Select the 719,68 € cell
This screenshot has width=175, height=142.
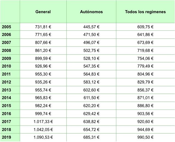coord(145,51)
